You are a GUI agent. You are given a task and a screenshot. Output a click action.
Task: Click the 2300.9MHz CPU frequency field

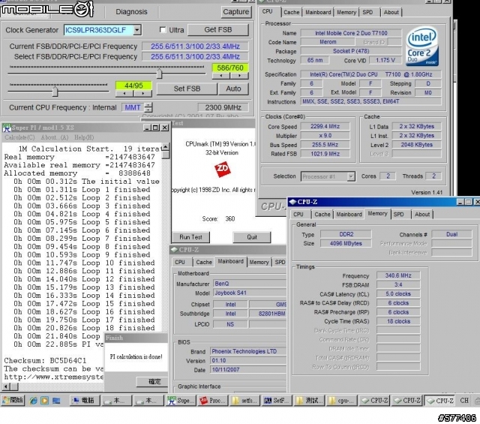223,107
